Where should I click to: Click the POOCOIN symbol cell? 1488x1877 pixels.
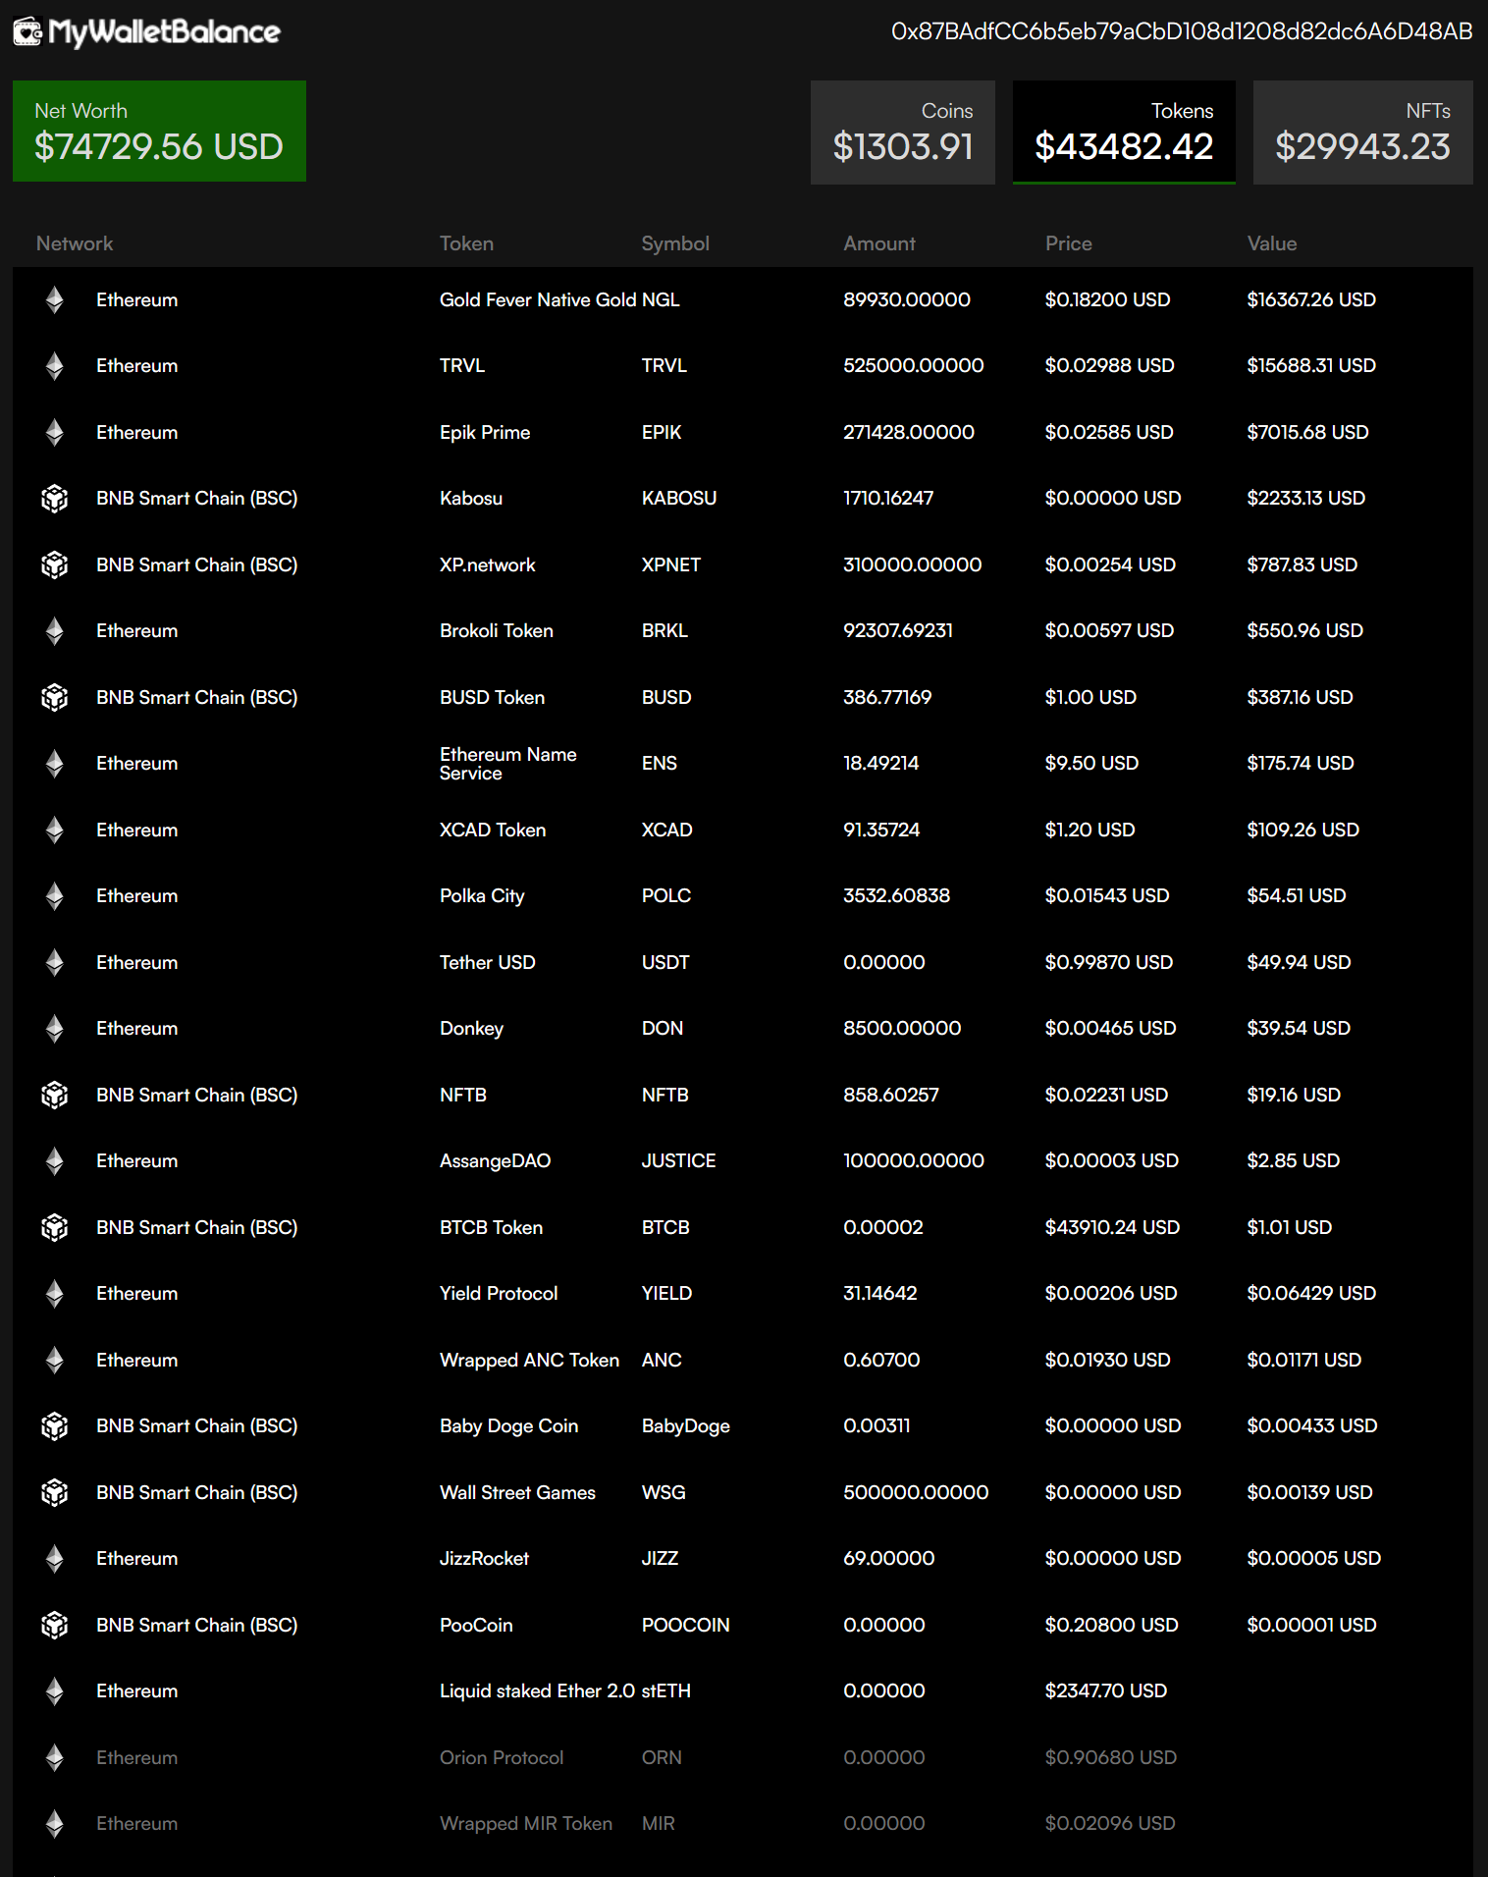point(686,1625)
